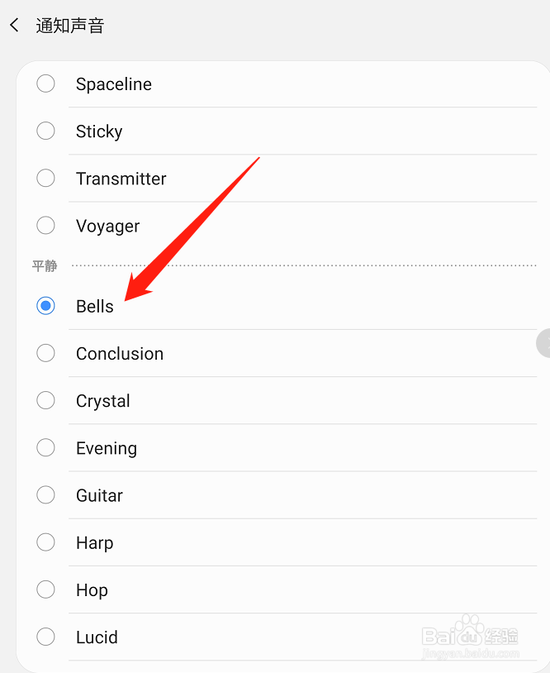Image resolution: width=550 pixels, height=673 pixels.
Task: Select the Spaceline radio button
Action: pos(46,84)
